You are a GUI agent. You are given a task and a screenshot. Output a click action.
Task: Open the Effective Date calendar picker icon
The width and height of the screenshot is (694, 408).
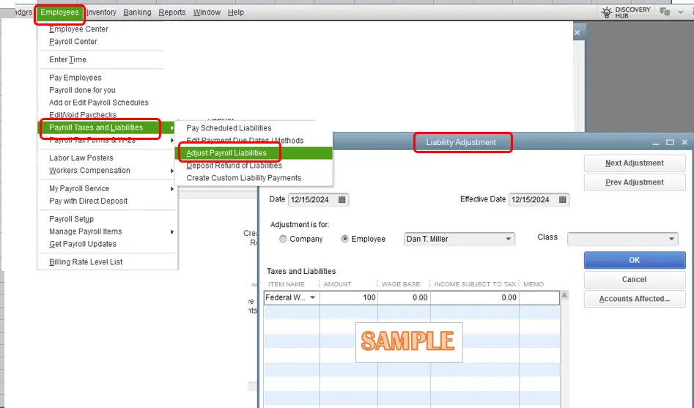coord(563,199)
